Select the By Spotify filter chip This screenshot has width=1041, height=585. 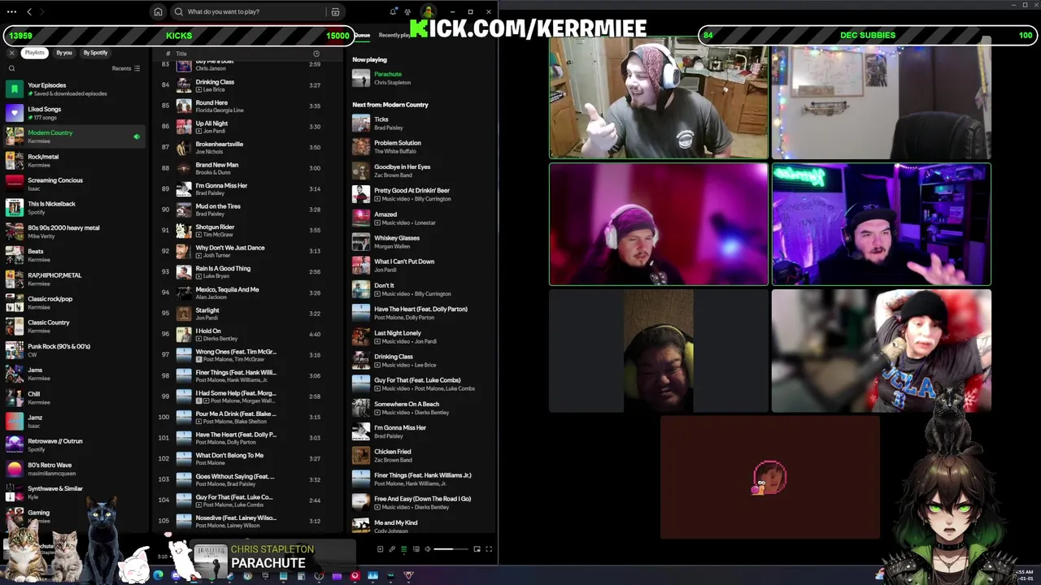(x=95, y=53)
